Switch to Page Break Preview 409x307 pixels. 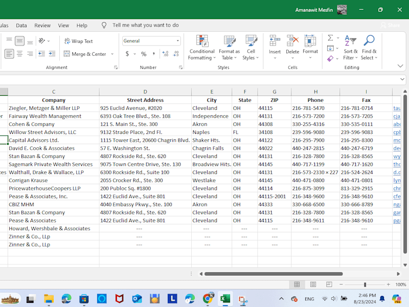click(x=329, y=284)
